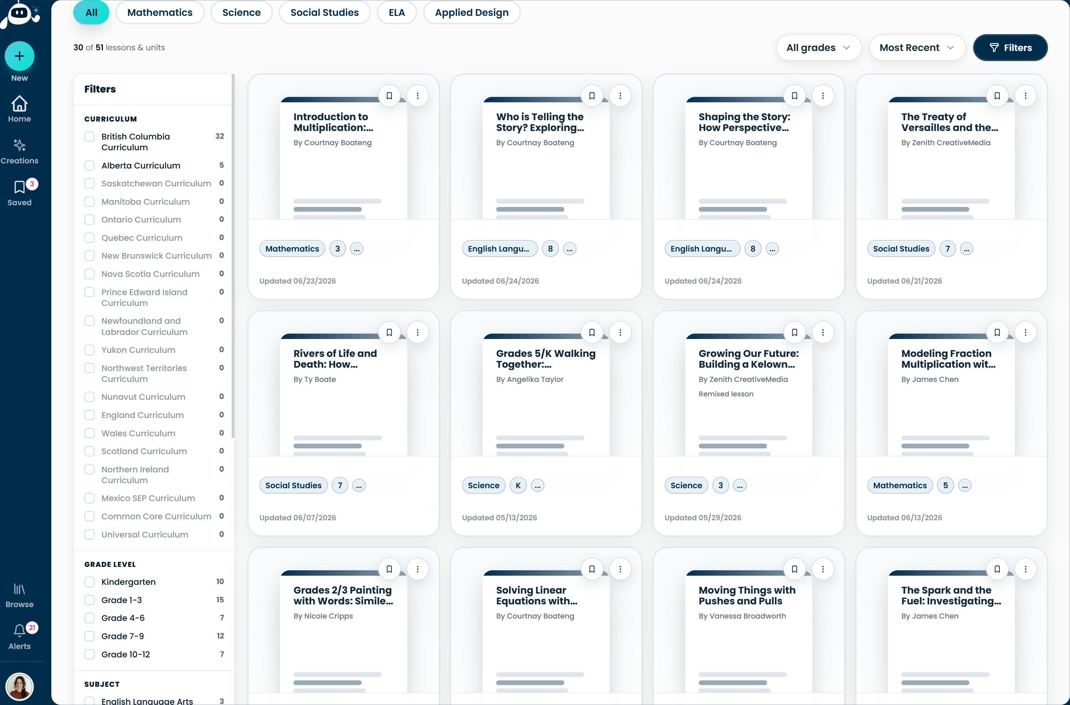Click the Filters panel scrollbar
Screen dimensions: 1070x705
tap(233, 256)
